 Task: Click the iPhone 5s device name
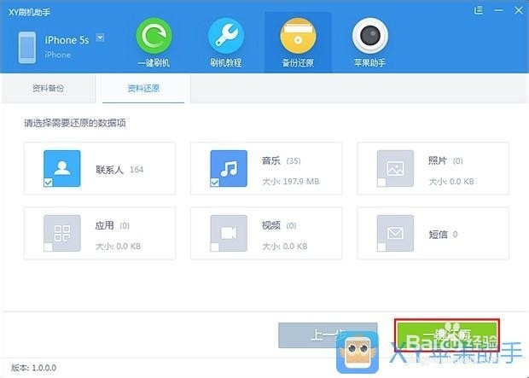point(67,40)
